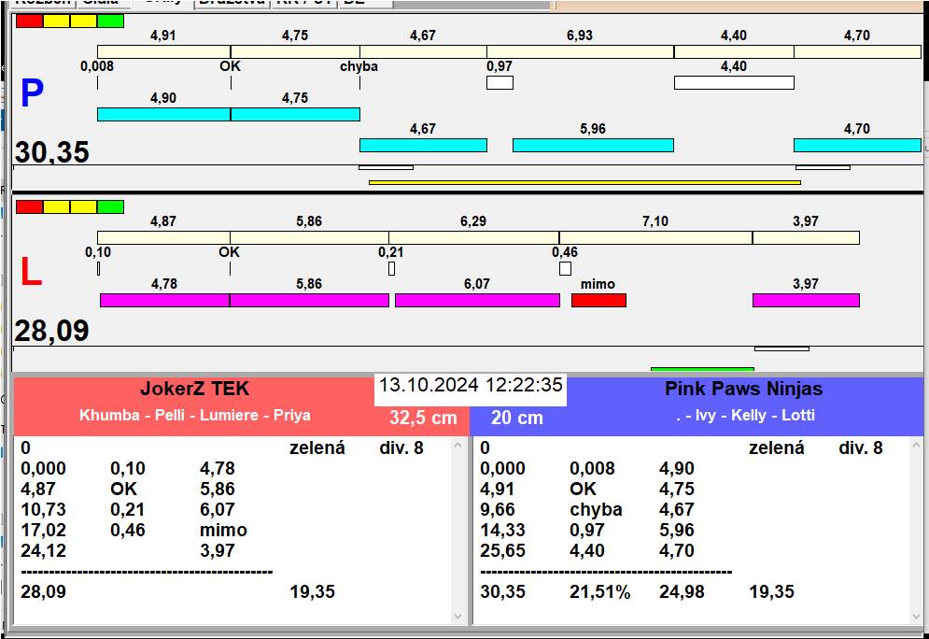Click the Khumba - Pelli - Lumiere - Priya lineup

[x=195, y=415]
